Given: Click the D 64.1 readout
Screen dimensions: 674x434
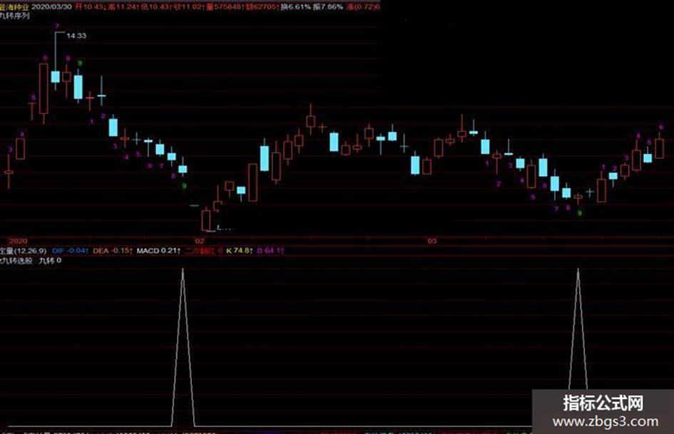Looking at the screenshot, I should click(270, 251).
